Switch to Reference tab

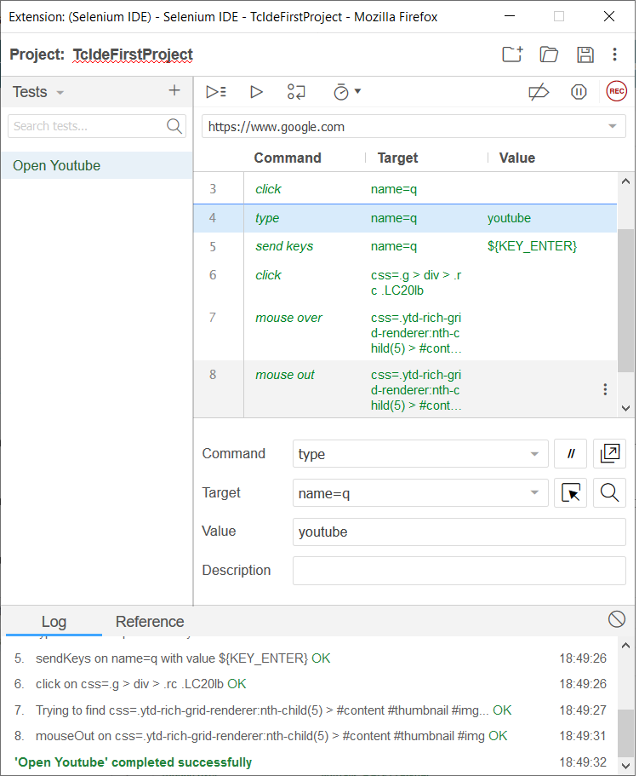(x=150, y=622)
